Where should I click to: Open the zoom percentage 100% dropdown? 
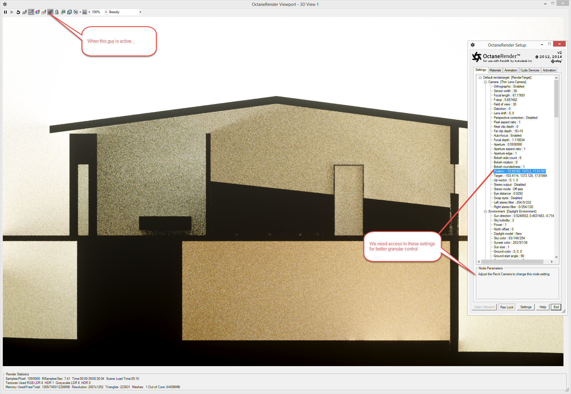click(x=106, y=12)
